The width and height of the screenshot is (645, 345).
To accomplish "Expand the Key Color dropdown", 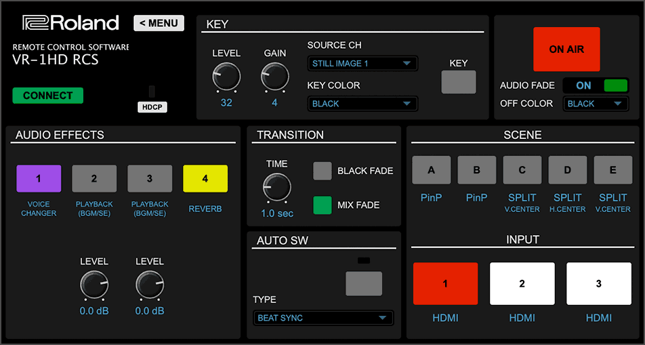I will (x=362, y=104).
